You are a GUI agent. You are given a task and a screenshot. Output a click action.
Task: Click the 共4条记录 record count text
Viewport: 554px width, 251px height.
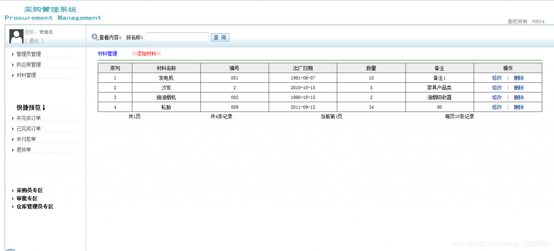point(222,116)
